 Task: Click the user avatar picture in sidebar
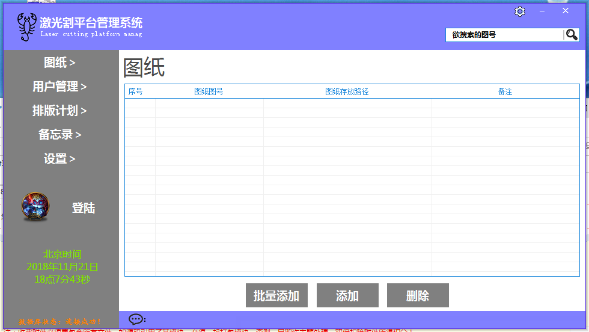click(35, 207)
